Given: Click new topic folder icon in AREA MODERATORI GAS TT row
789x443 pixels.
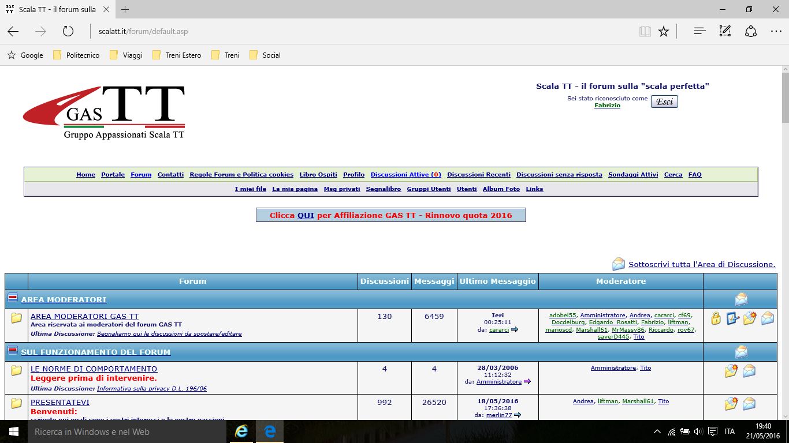Looking at the screenshot, I should click(750, 318).
